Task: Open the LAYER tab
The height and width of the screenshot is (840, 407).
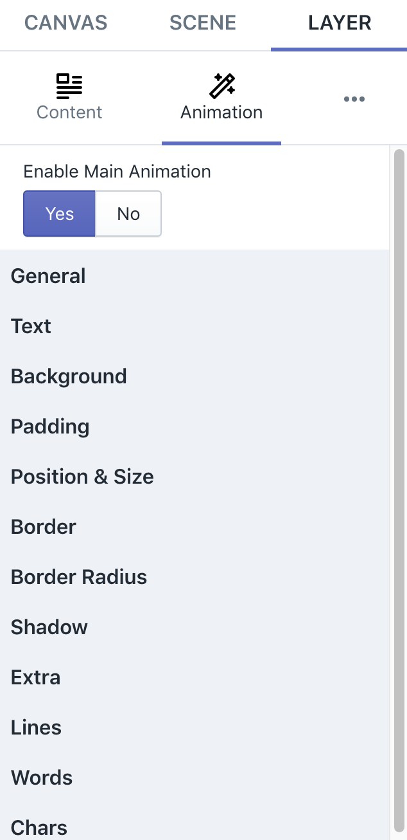Action: tap(339, 23)
